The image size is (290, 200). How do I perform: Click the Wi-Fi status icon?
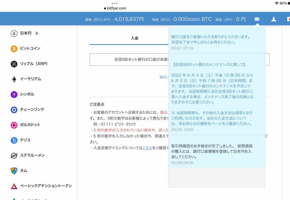[x=277, y=3]
